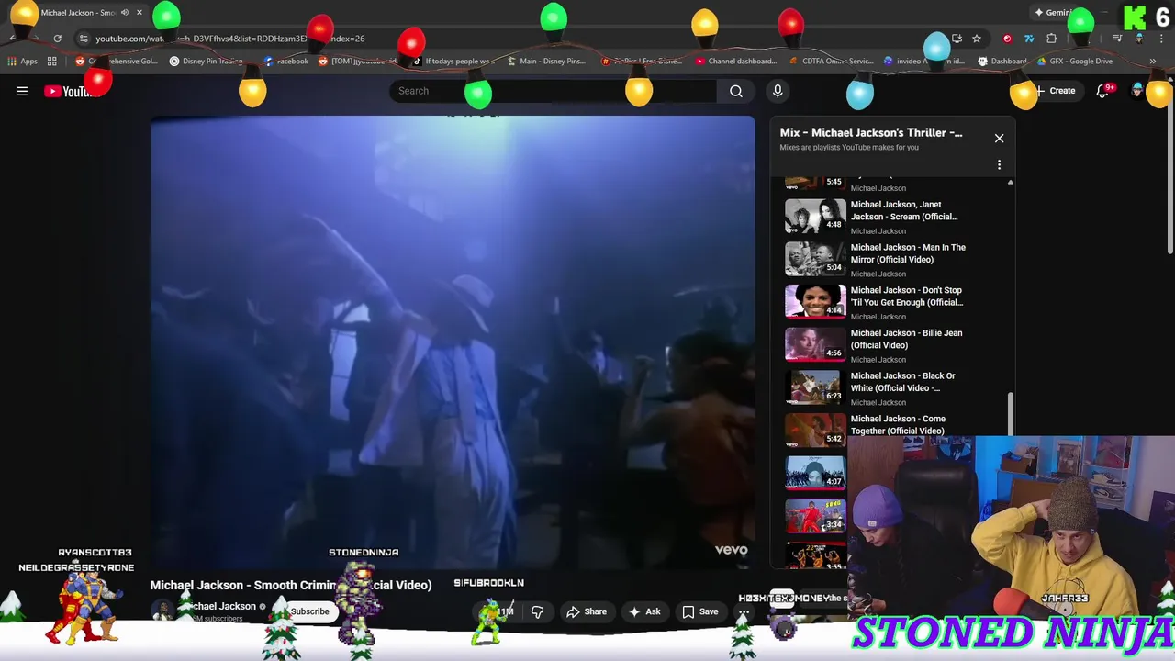Open the invideo AI bookmark
The width and height of the screenshot is (1175, 661).
[925, 62]
